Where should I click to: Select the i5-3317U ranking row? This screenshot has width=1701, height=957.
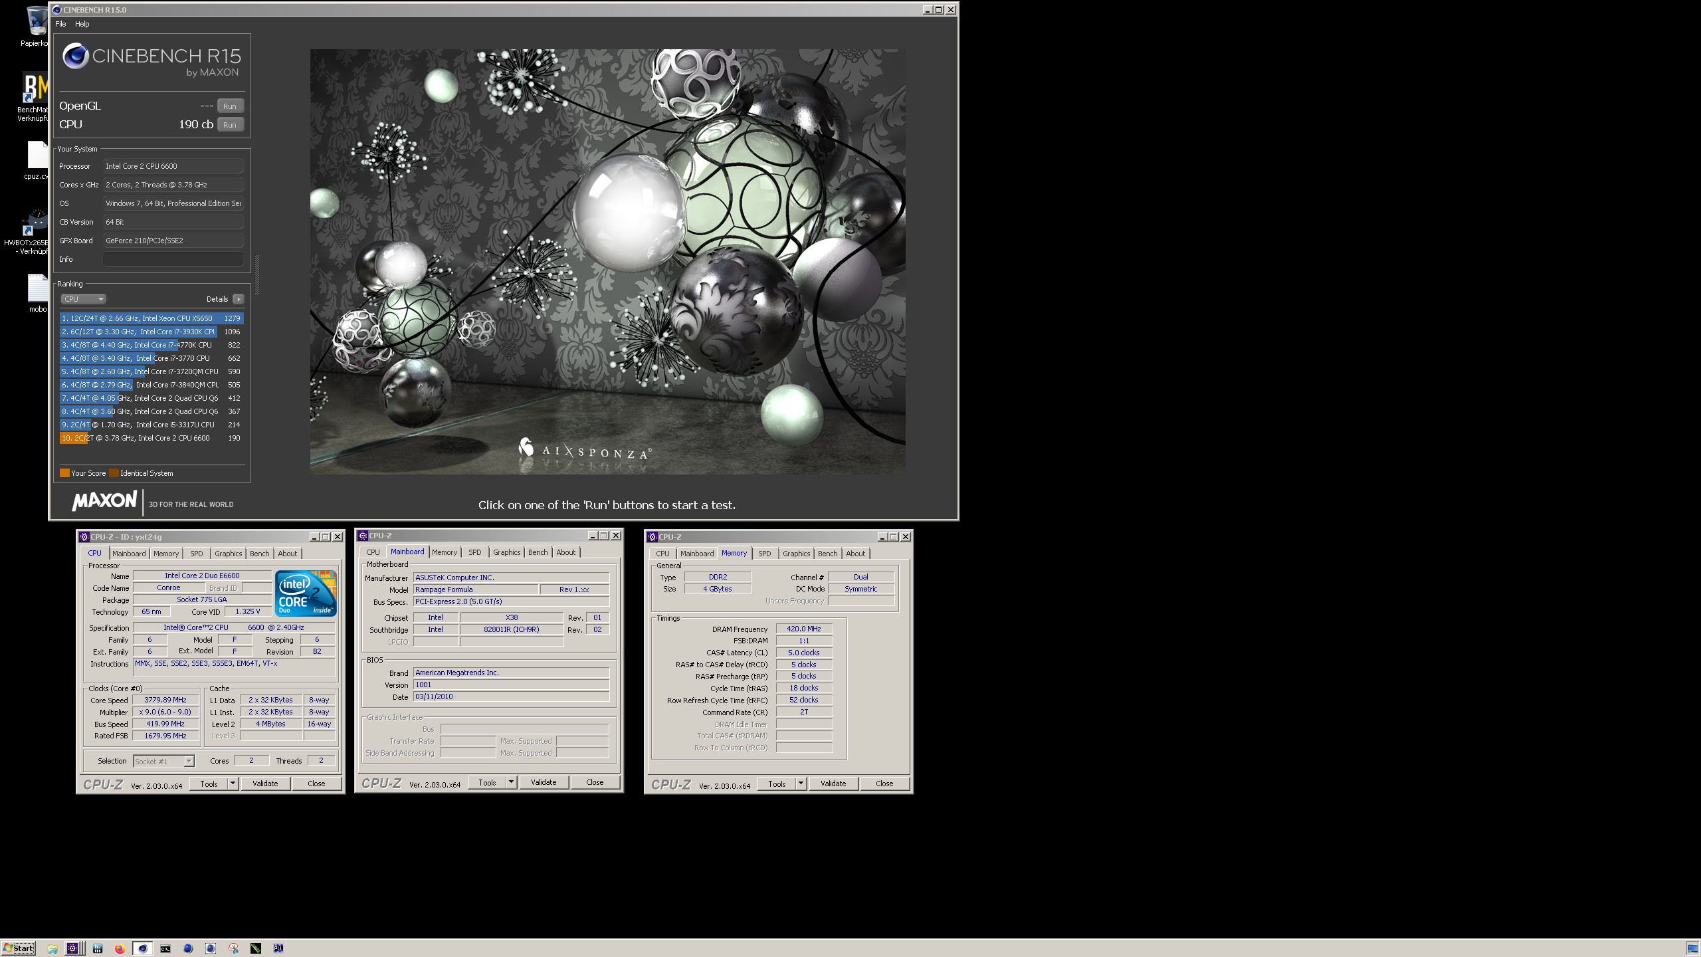pos(151,425)
